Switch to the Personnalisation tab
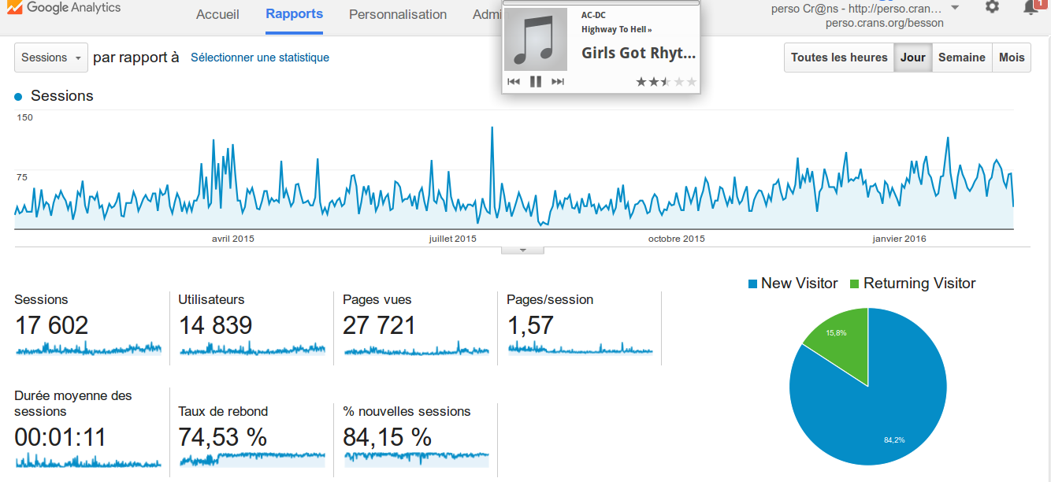1051x482 pixels. 398,14
